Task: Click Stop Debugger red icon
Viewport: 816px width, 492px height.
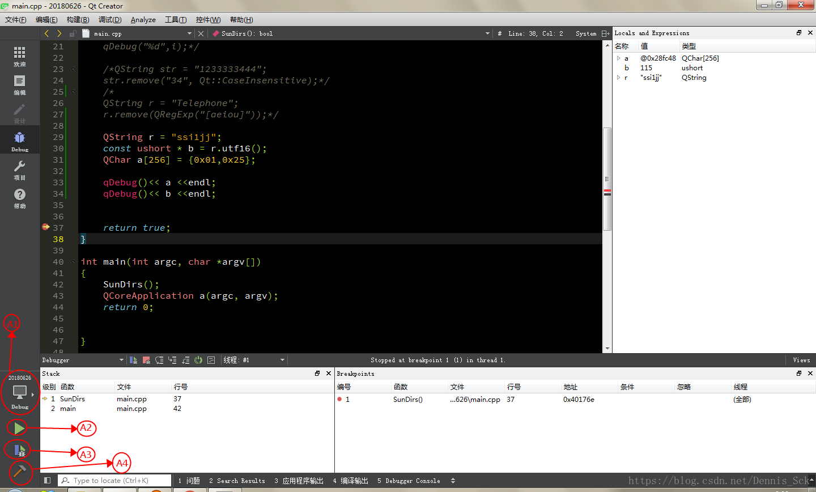Action: pyautogui.click(x=146, y=360)
